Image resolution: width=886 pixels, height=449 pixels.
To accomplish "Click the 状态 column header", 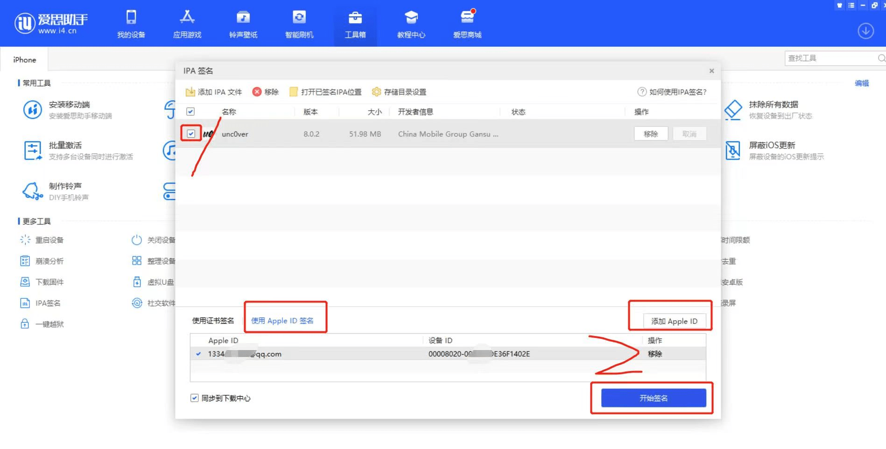I will click(518, 112).
